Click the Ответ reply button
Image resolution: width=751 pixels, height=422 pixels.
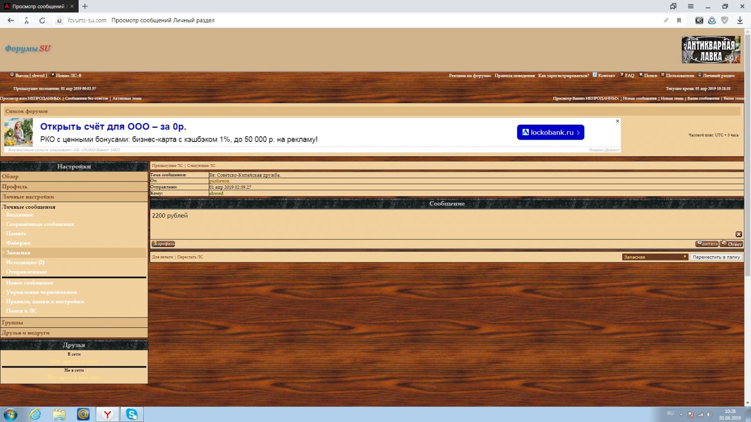click(731, 244)
